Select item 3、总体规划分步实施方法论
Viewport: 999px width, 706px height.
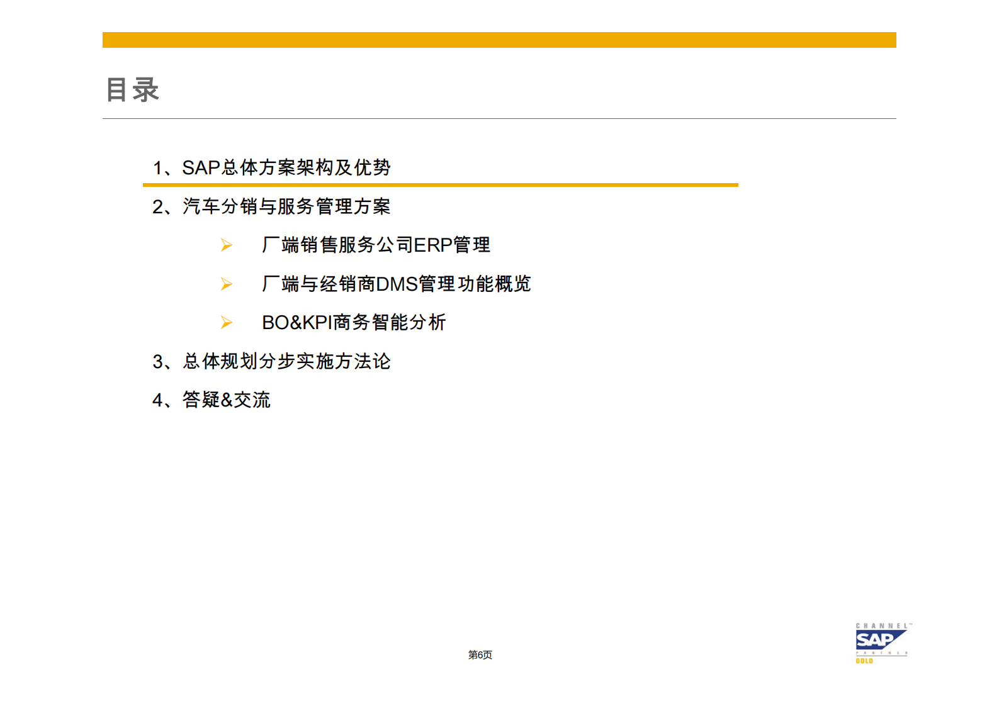tap(271, 361)
